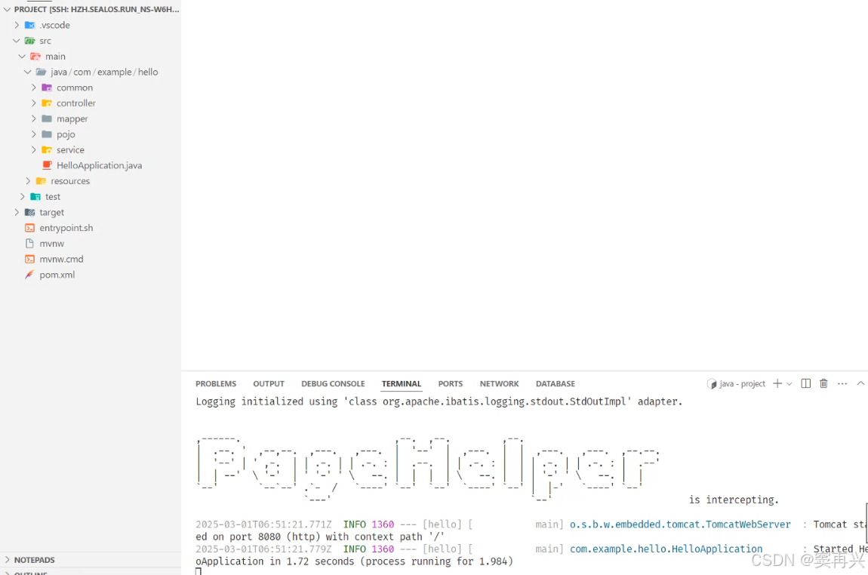
Task: Click the HelloApplication.java Java file icon
Action: coord(47,165)
